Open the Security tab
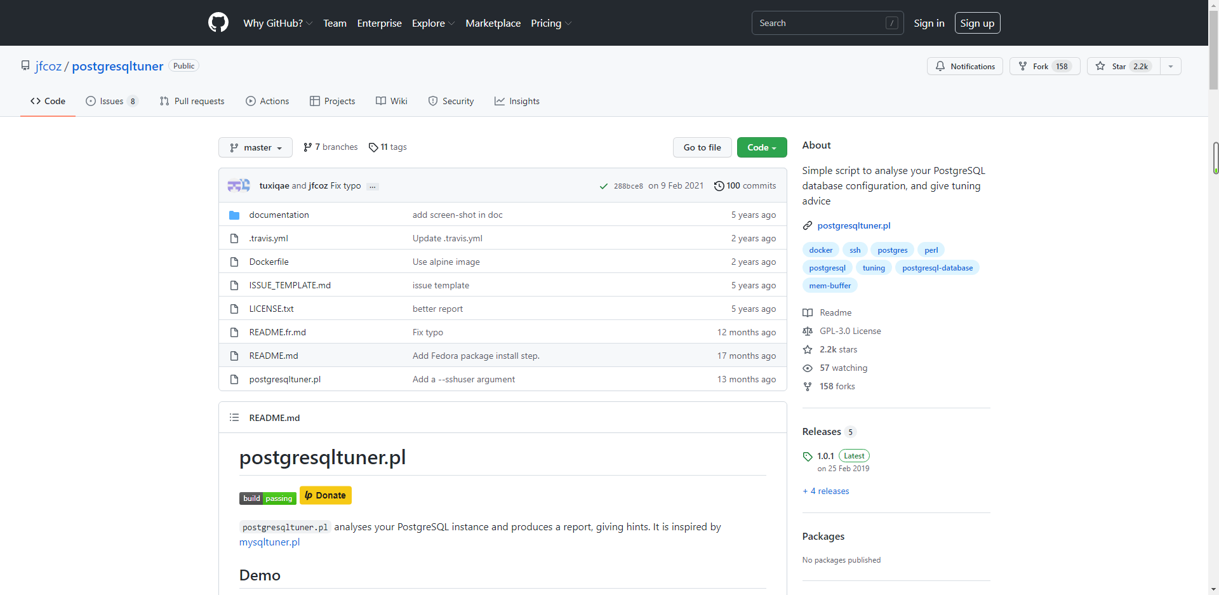Screen dimensions: 1219x595 (451, 101)
